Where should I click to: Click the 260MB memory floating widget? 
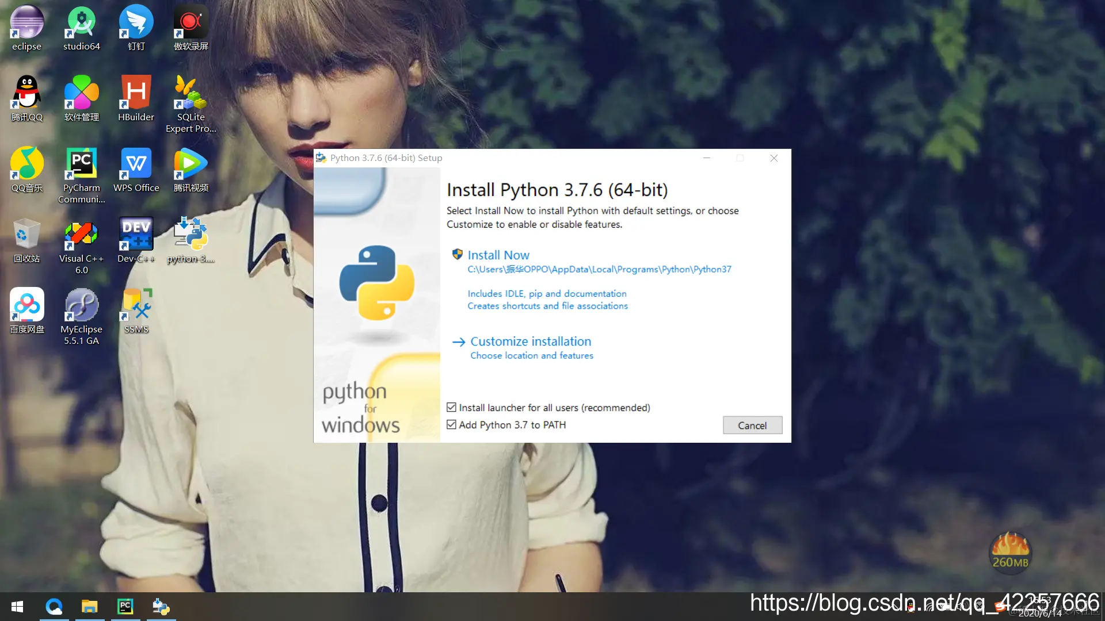[1010, 553]
